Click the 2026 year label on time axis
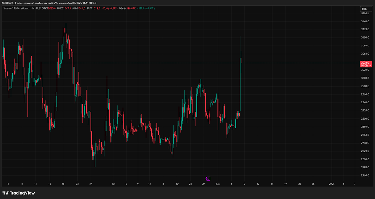This screenshot has height=199, width=375. pyautogui.click(x=332, y=184)
